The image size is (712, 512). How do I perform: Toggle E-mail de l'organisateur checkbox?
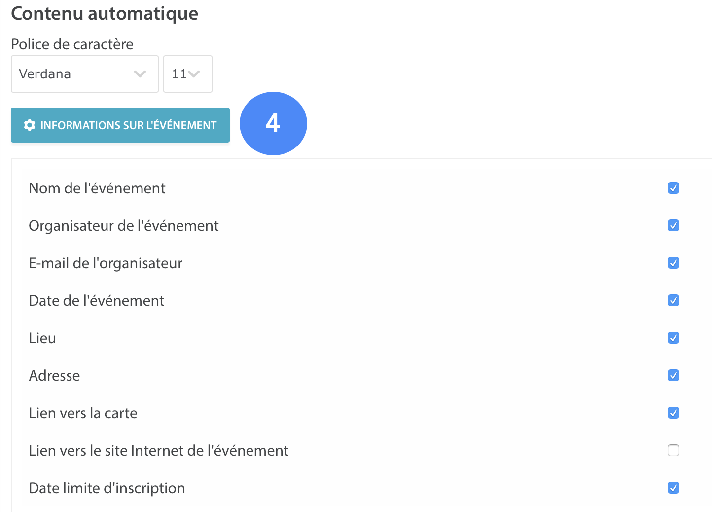pos(674,263)
